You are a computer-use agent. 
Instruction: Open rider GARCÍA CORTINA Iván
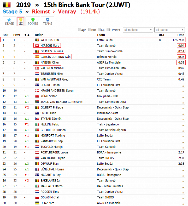(x=56, y=57)
